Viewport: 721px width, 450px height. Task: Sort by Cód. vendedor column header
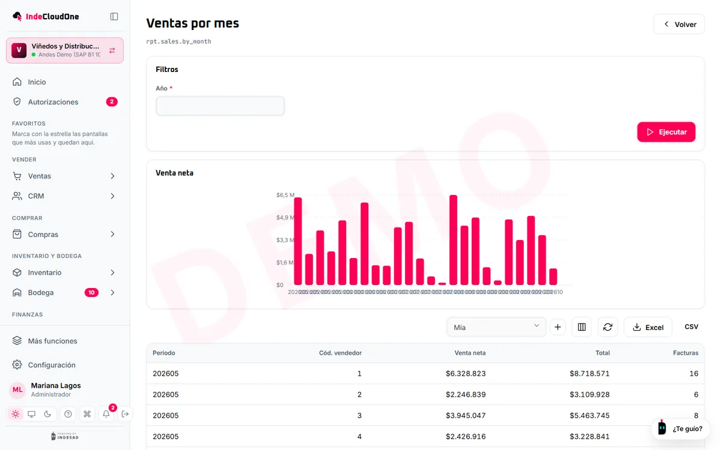click(340, 353)
